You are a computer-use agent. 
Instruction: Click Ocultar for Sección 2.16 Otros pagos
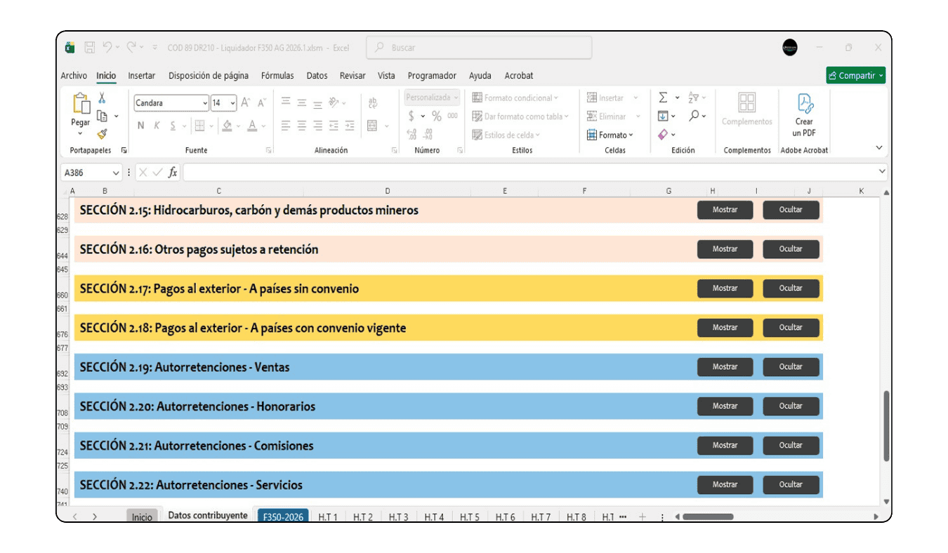click(791, 249)
